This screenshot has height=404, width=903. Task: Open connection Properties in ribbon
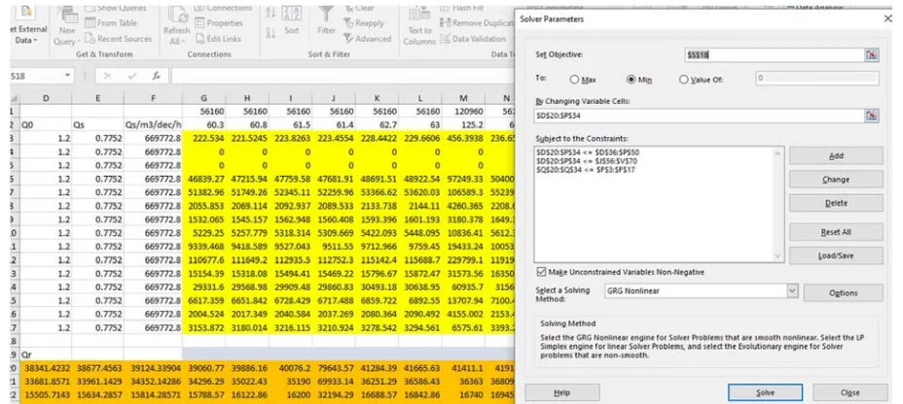[x=218, y=23]
